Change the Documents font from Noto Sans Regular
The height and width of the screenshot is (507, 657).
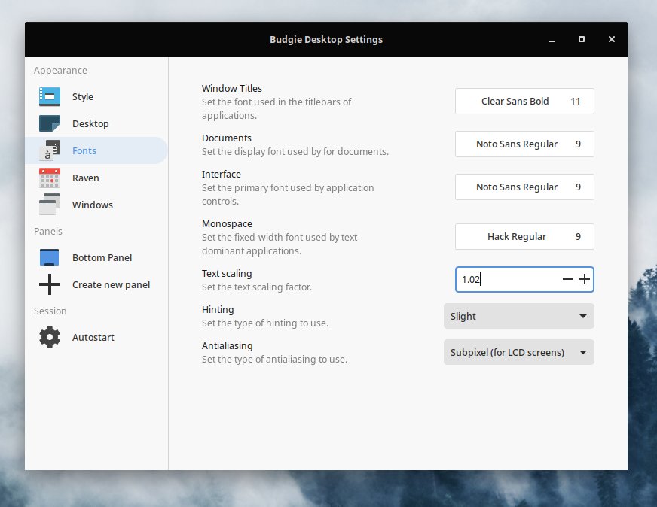coord(524,144)
